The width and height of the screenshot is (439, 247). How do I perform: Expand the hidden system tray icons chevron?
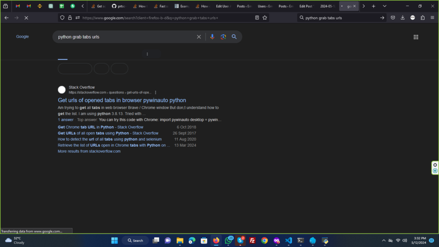[x=384, y=241]
